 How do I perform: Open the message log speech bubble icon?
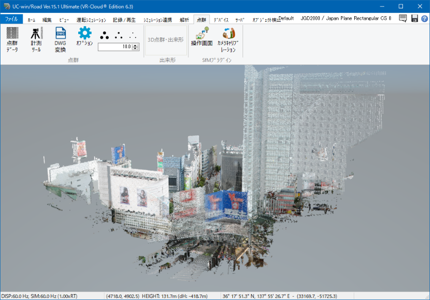coord(403,19)
